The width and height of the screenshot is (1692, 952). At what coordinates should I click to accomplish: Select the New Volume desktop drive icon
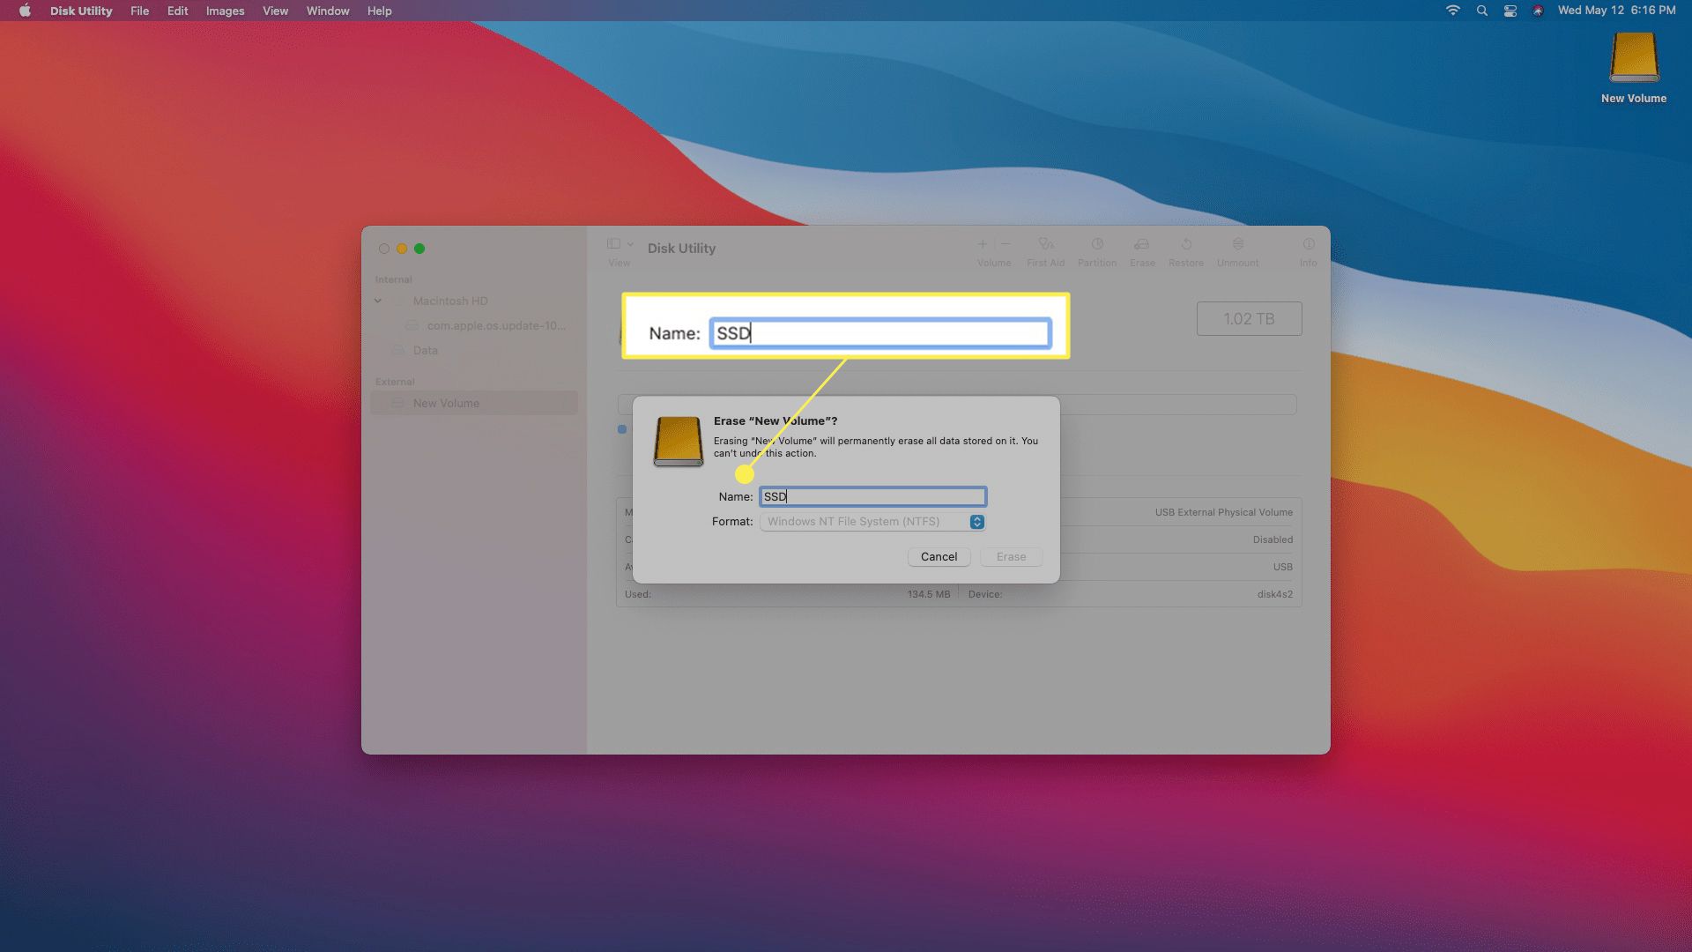1634,68
